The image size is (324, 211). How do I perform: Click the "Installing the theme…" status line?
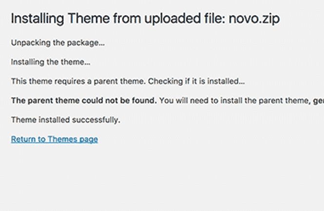[x=51, y=62]
